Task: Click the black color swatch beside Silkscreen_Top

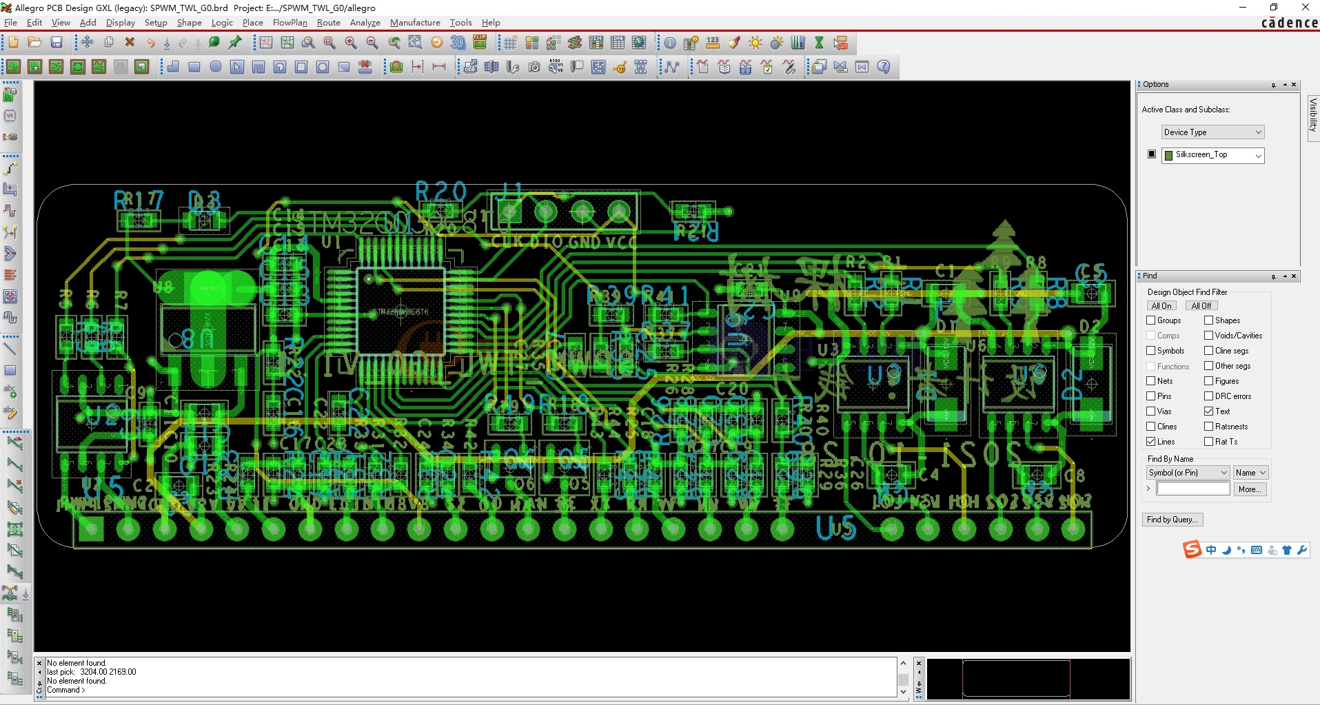Action: click(1152, 154)
